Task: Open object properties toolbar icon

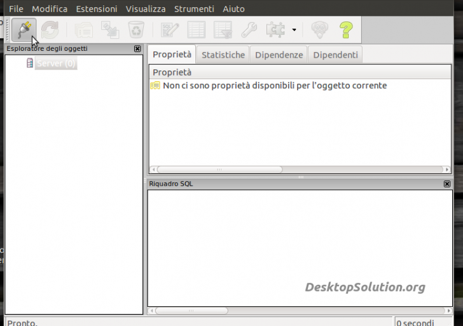Action: [84, 30]
